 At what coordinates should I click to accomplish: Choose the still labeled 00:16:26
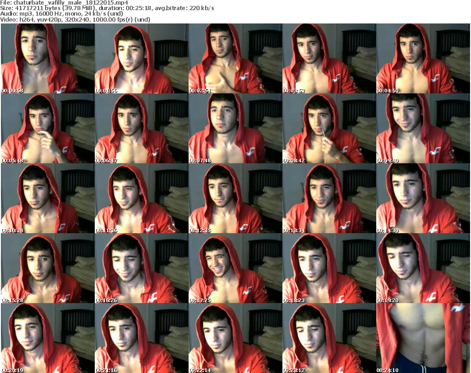pyautogui.click(x=142, y=268)
